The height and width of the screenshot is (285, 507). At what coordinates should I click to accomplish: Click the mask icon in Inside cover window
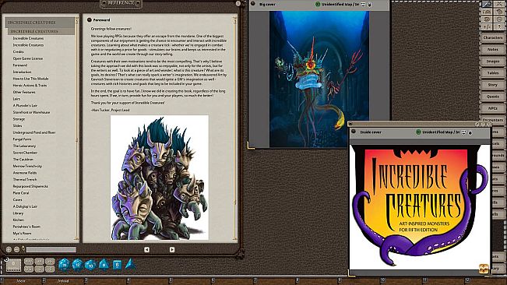(463, 132)
